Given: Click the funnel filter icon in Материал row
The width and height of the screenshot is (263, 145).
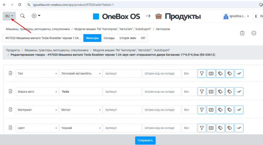Looking at the screenshot, I should click(x=202, y=110).
